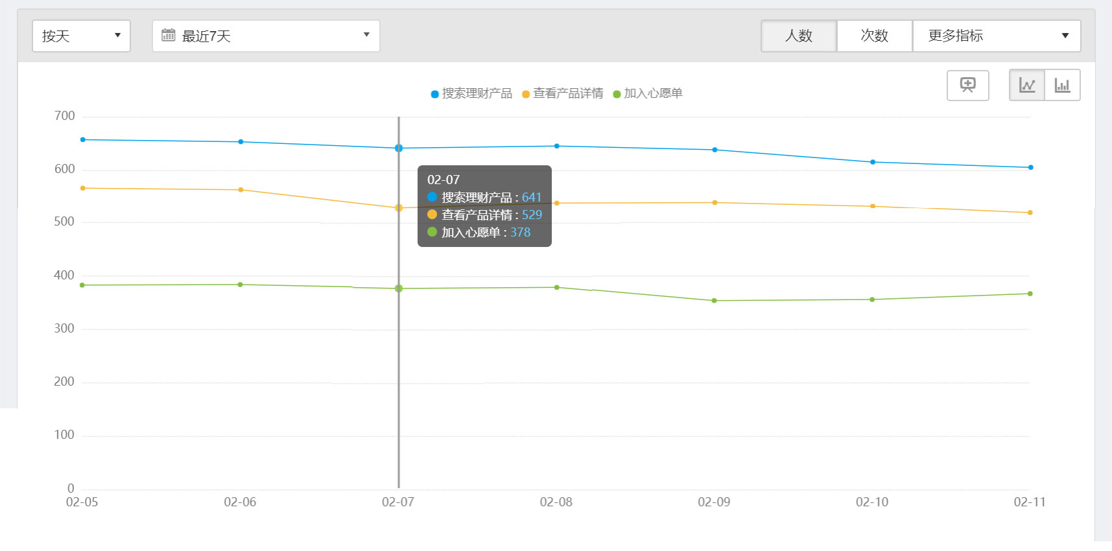Viewport: 1112px width, 551px height.
Task: Click the green legend color dot
Action: [x=617, y=94]
